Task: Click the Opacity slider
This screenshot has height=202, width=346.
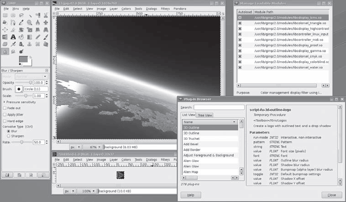Action: (24, 82)
